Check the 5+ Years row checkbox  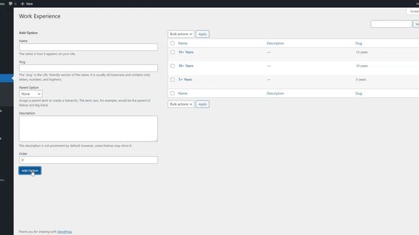173,80
